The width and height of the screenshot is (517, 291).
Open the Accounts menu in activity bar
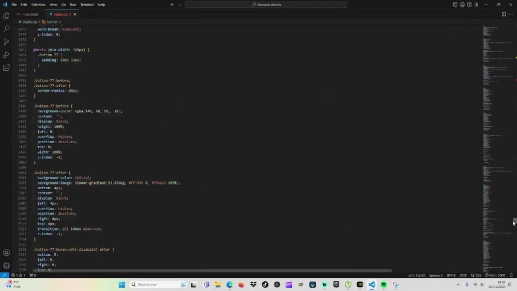[x=6, y=253]
